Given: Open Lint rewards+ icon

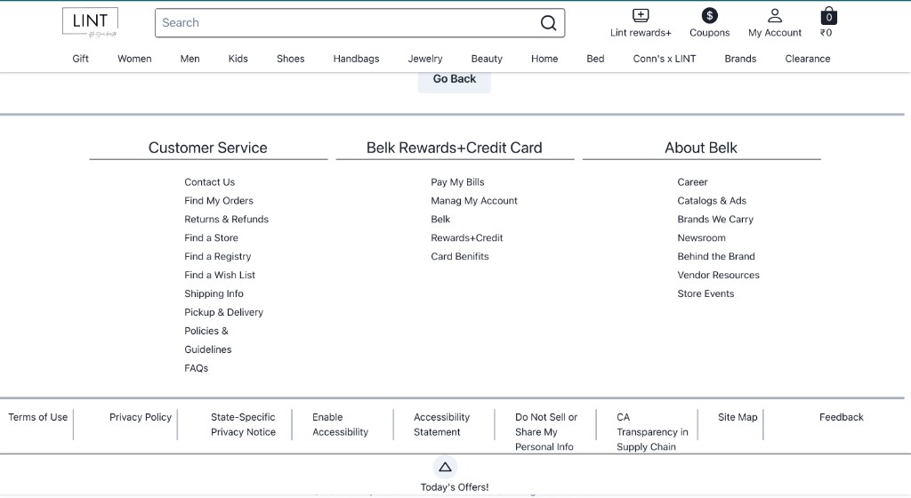Looking at the screenshot, I should pyautogui.click(x=641, y=16).
